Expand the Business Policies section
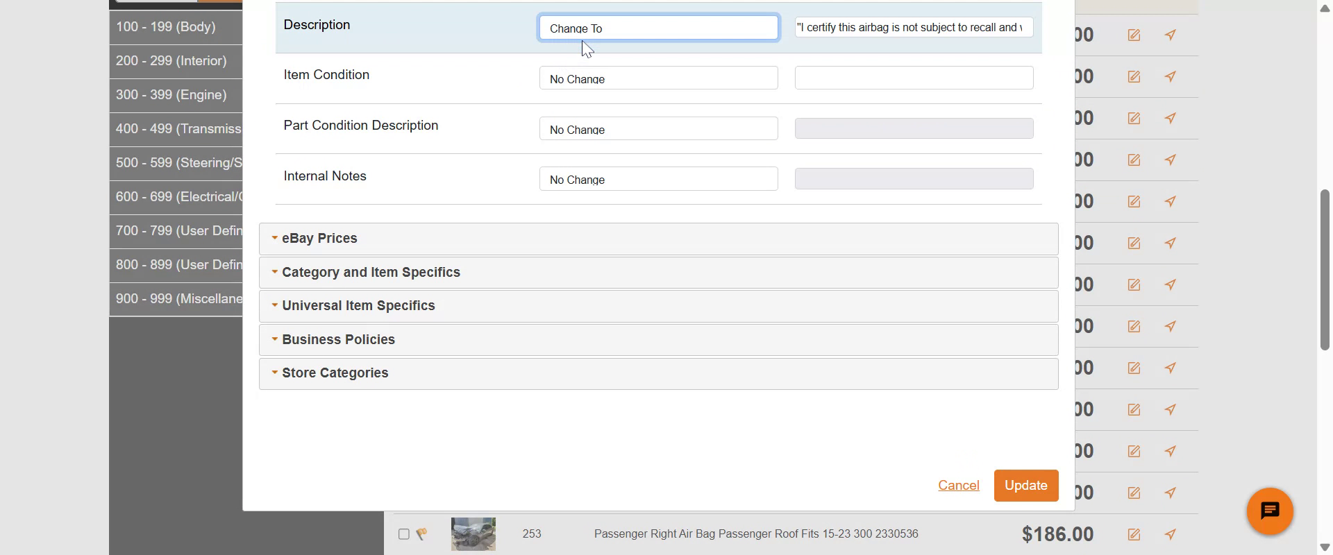The image size is (1333, 555). pyautogui.click(x=338, y=340)
